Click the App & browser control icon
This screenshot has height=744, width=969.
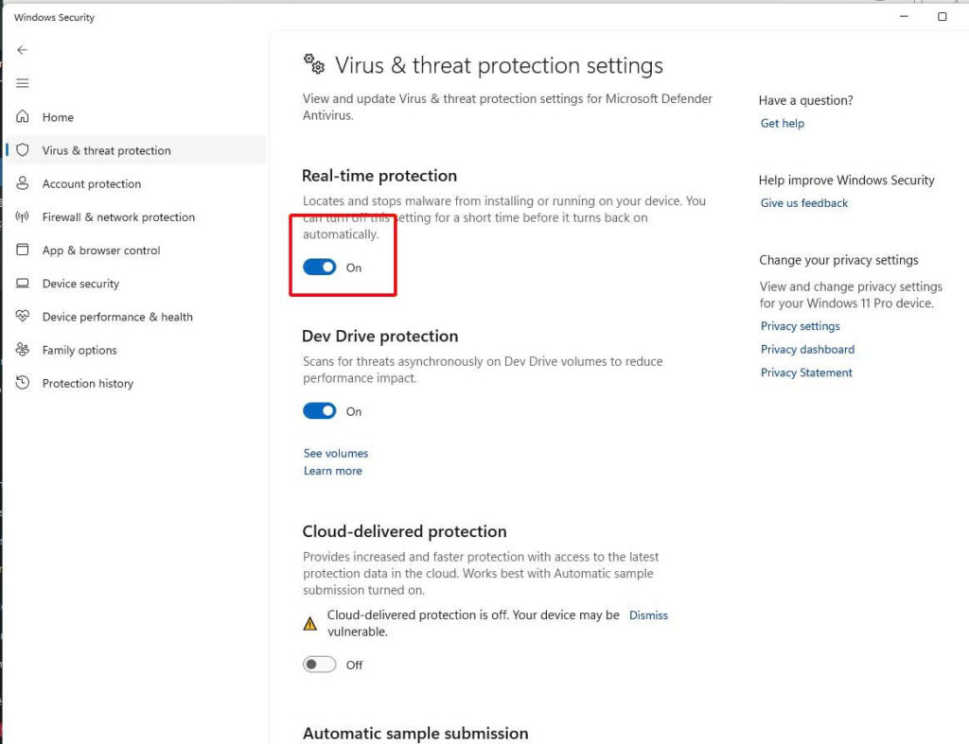click(x=23, y=251)
